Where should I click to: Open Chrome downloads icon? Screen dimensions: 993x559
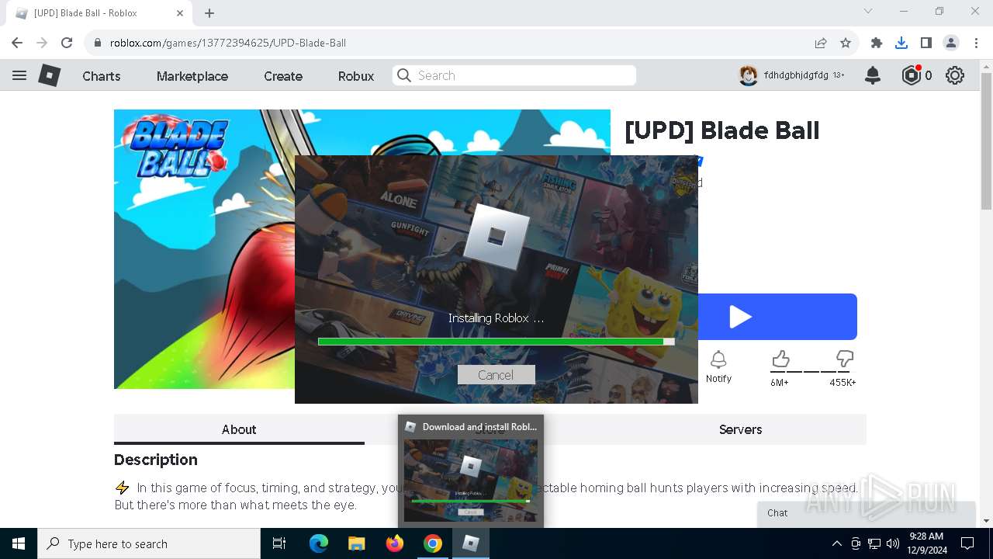(901, 43)
